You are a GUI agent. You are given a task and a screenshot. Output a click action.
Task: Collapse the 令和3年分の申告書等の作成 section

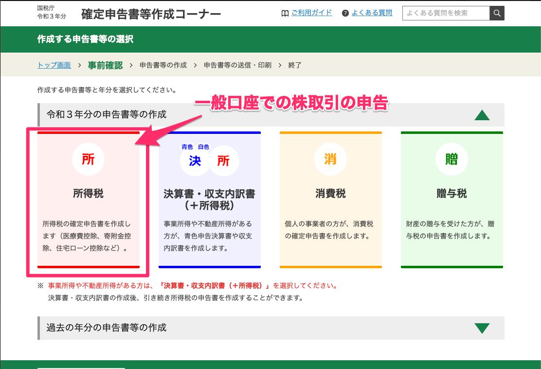(271, 114)
